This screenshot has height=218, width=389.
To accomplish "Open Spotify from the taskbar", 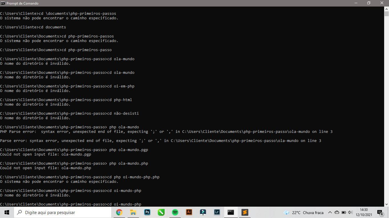I will click(x=175, y=212).
